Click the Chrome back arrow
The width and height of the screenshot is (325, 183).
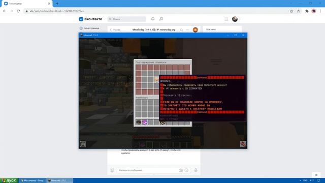click(x=5, y=11)
